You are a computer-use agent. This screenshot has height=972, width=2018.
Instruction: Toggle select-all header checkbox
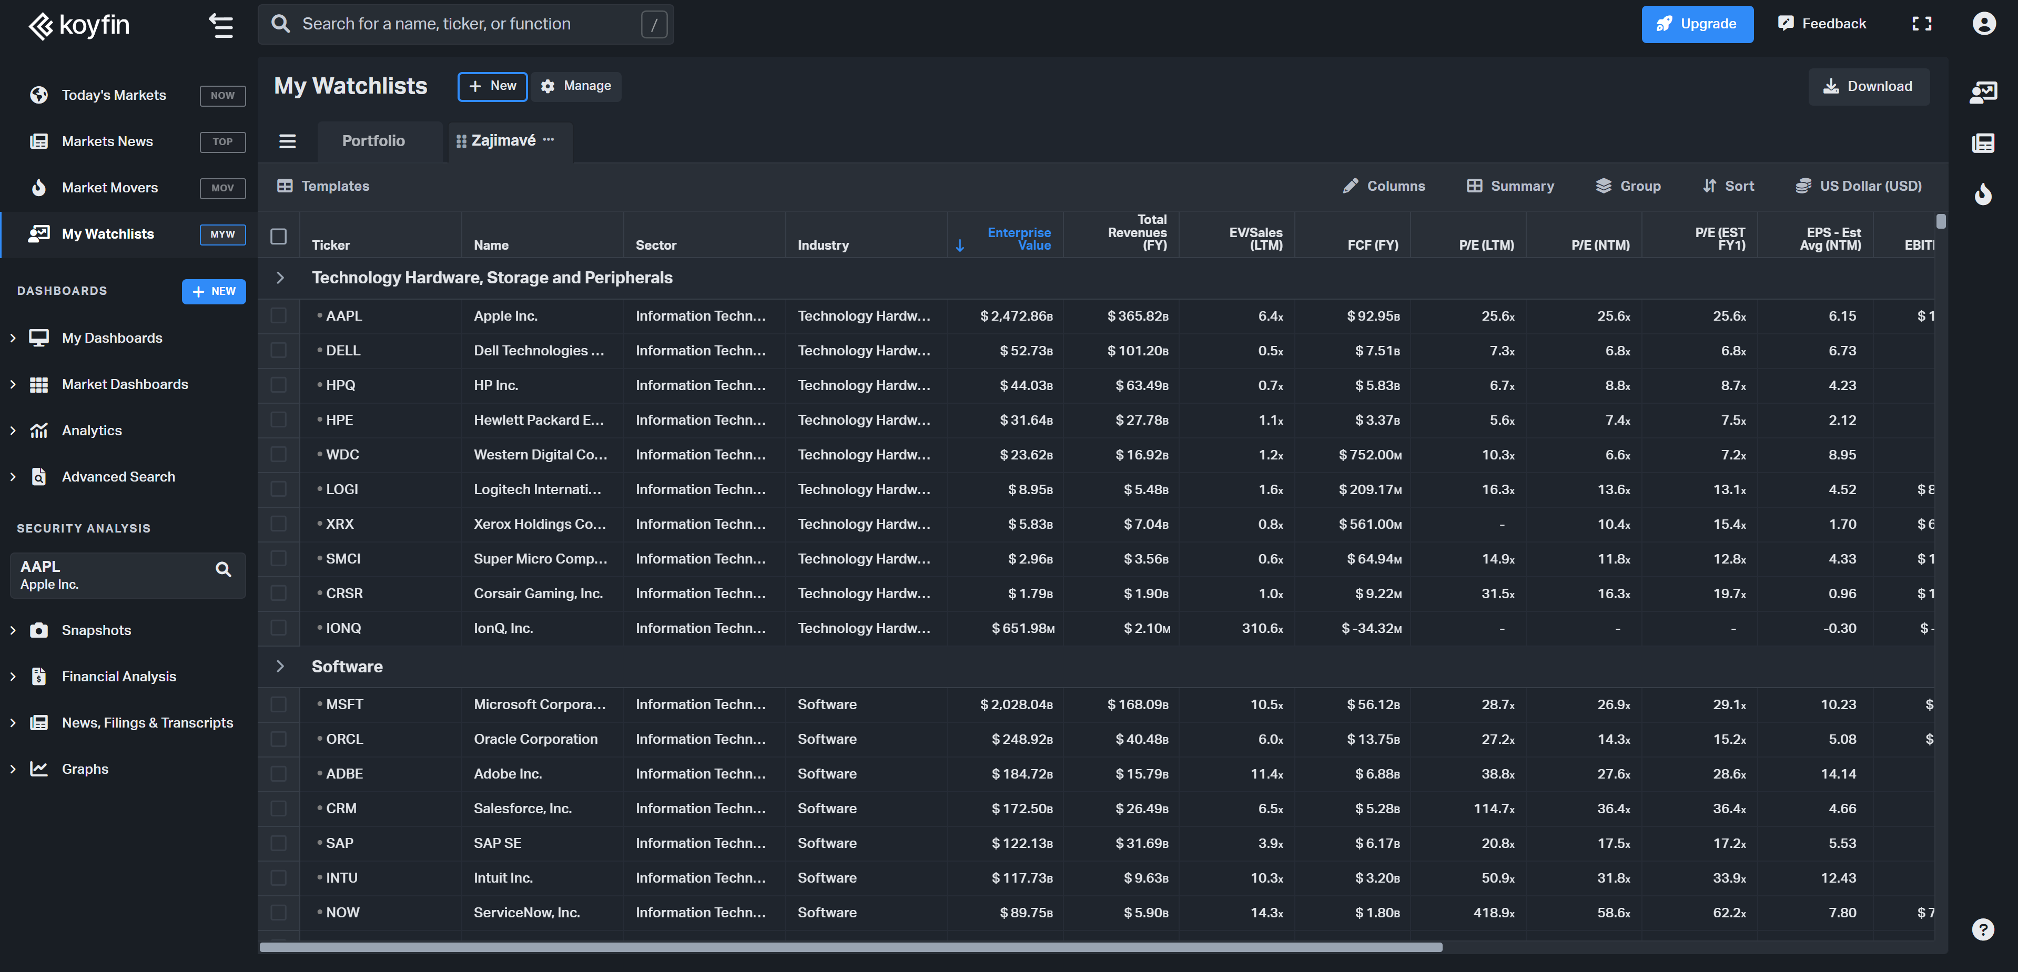click(x=278, y=237)
